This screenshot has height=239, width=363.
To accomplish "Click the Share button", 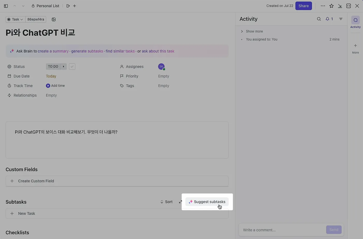I will [303, 6].
